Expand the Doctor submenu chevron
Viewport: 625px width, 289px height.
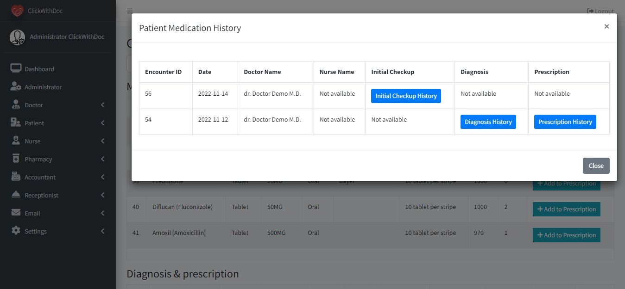click(x=102, y=105)
